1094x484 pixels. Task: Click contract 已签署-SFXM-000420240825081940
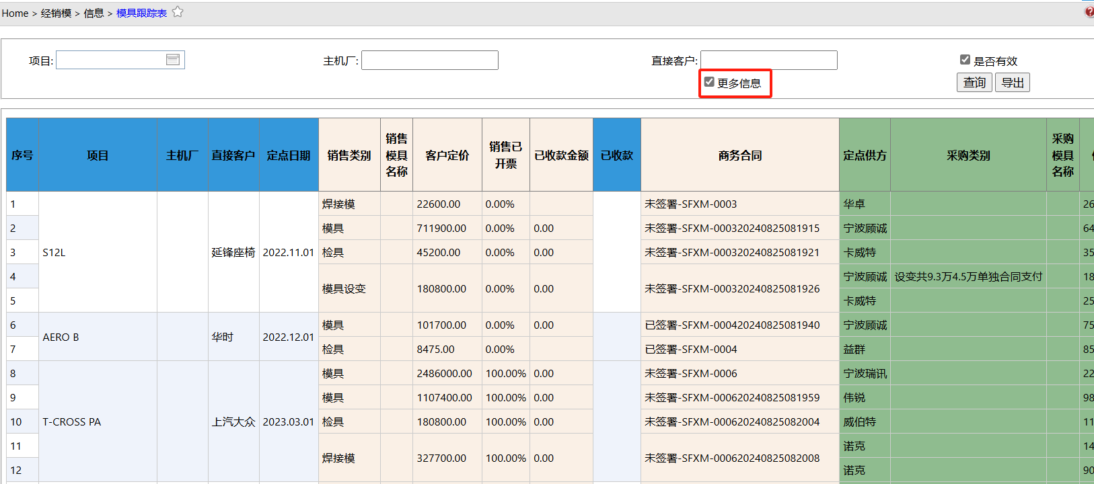click(x=732, y=325)
